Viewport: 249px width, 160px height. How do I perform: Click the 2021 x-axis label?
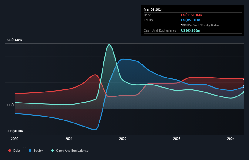pyautogui.click(x=69, y=139)
